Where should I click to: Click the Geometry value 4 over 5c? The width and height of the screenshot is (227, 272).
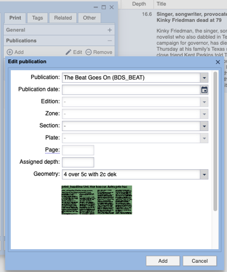pyautogui.click(x=90, y=175)
